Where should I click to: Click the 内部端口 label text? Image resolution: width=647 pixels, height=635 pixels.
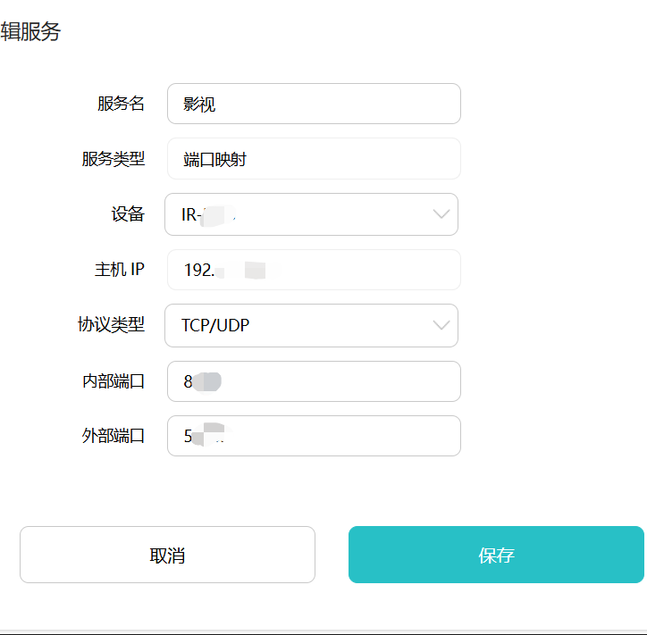click(113, 381)
